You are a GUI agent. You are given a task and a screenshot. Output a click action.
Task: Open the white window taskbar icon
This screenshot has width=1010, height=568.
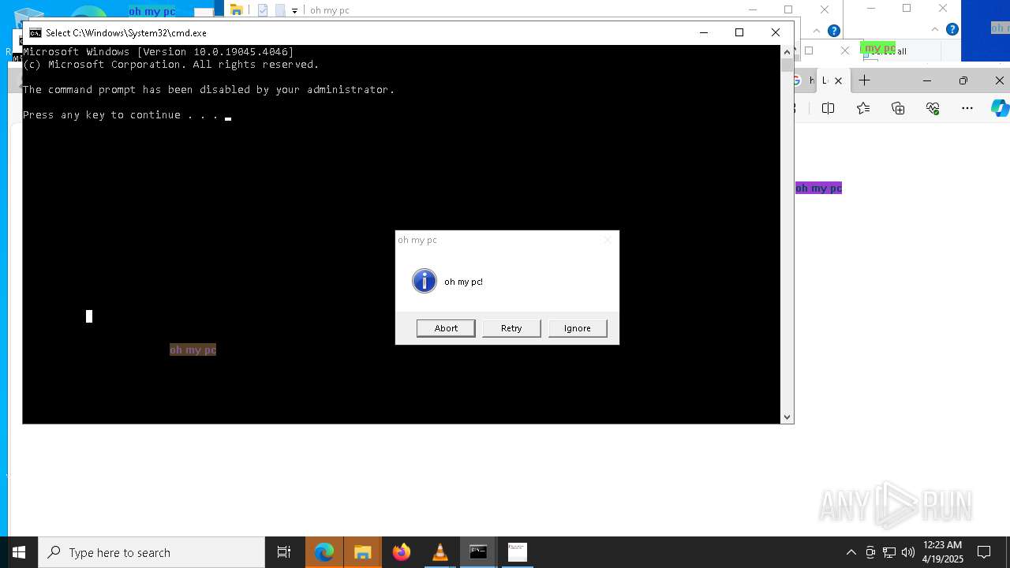(517, 552)
